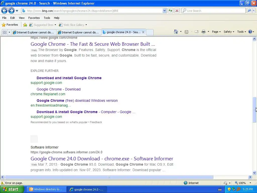The image size is (257, 193).
Task: Expand the Print options dropdown arrow
Action: (208, 32)
